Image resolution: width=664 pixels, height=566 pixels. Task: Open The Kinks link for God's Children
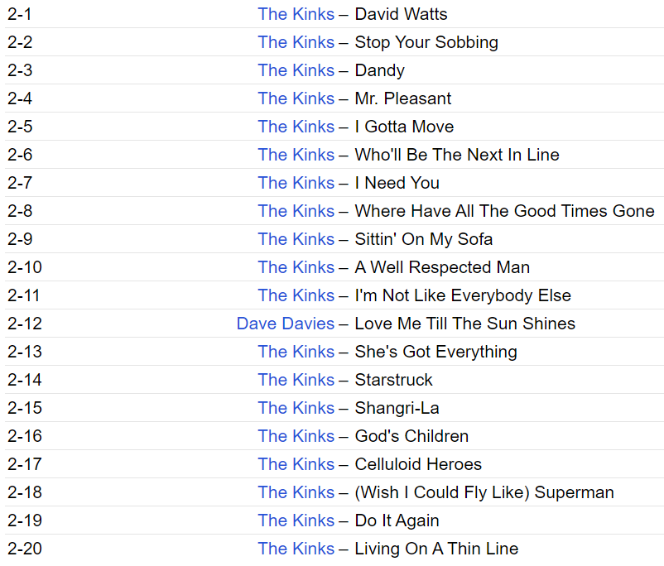point(296,436)
